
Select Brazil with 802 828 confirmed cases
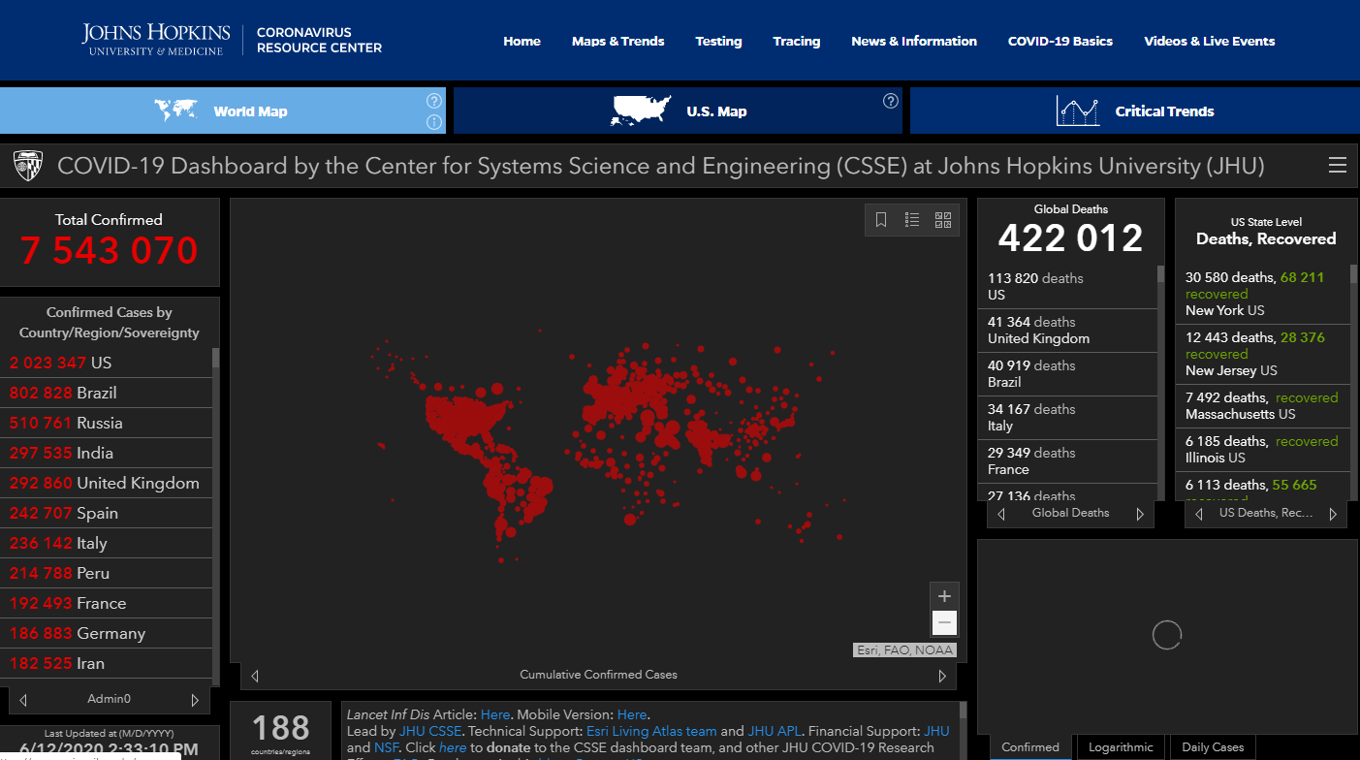(x=108, y=393)
